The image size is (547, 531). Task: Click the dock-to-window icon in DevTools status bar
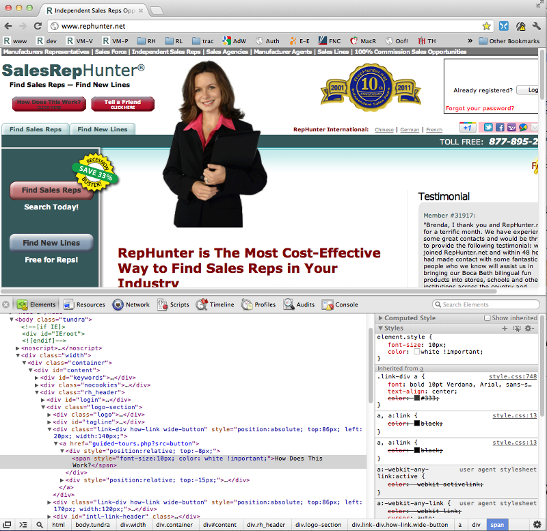7,525
